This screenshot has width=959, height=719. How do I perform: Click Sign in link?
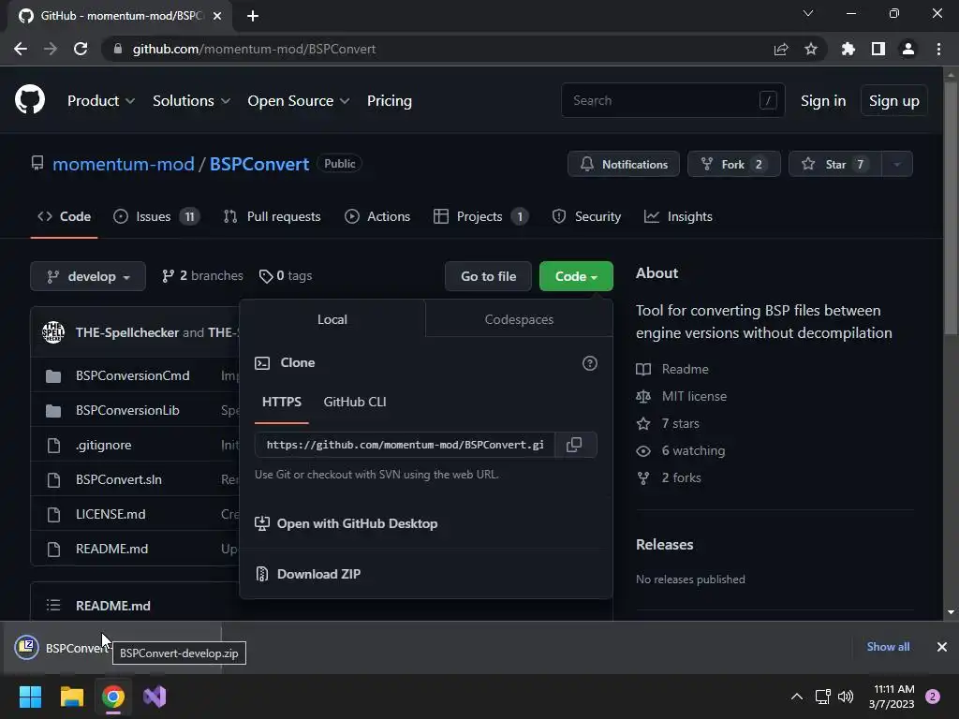(x=823, y=101)
